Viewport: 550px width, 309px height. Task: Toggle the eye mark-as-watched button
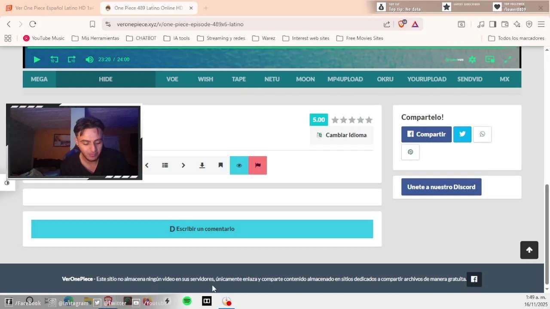tap(239, 165)
